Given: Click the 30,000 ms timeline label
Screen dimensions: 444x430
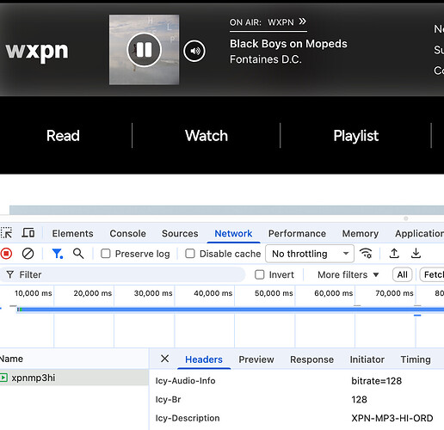Looking at the screenshot, I should point(153,293).
